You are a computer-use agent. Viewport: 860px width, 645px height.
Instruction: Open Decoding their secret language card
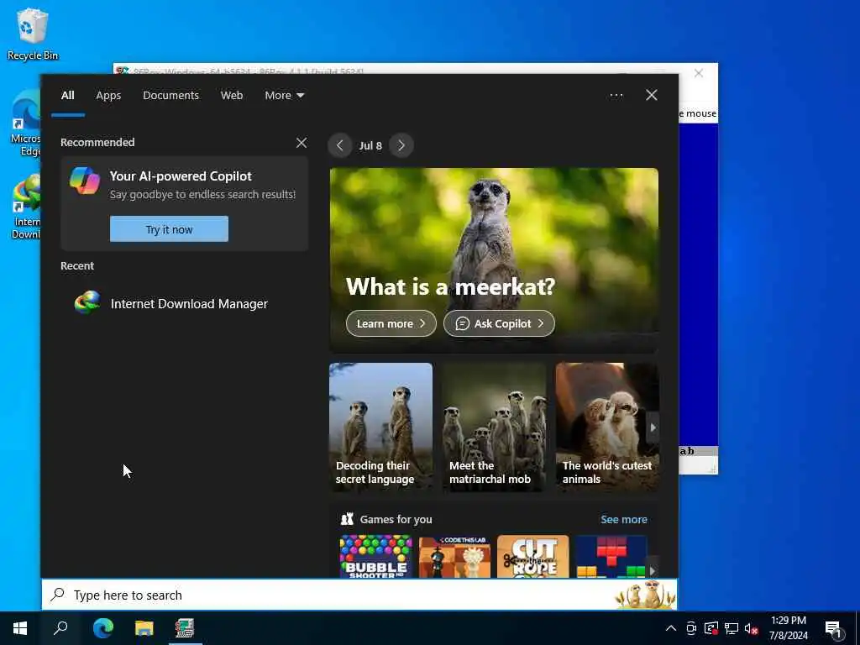pyautogui.click(x=380, y=427)
